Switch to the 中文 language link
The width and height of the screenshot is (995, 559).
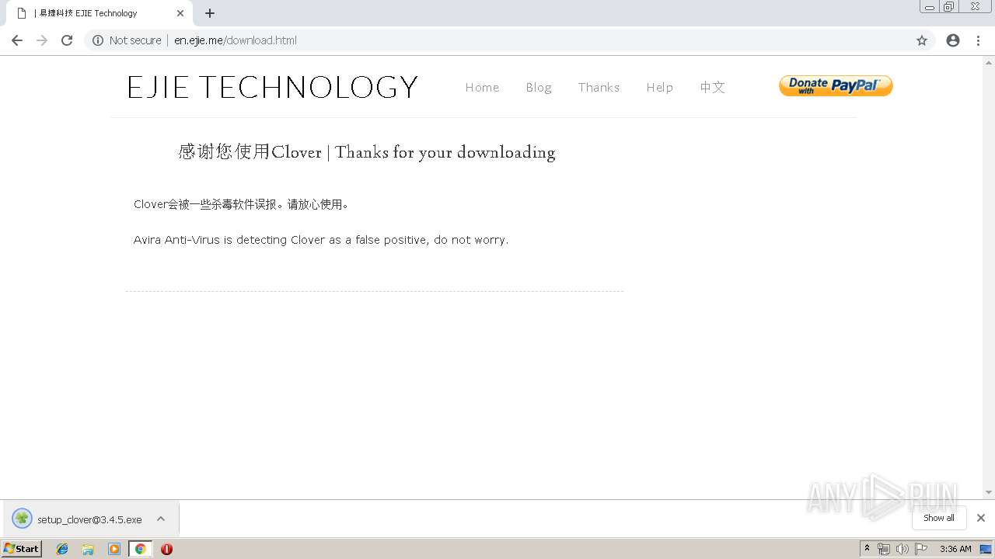click(712, 87)
